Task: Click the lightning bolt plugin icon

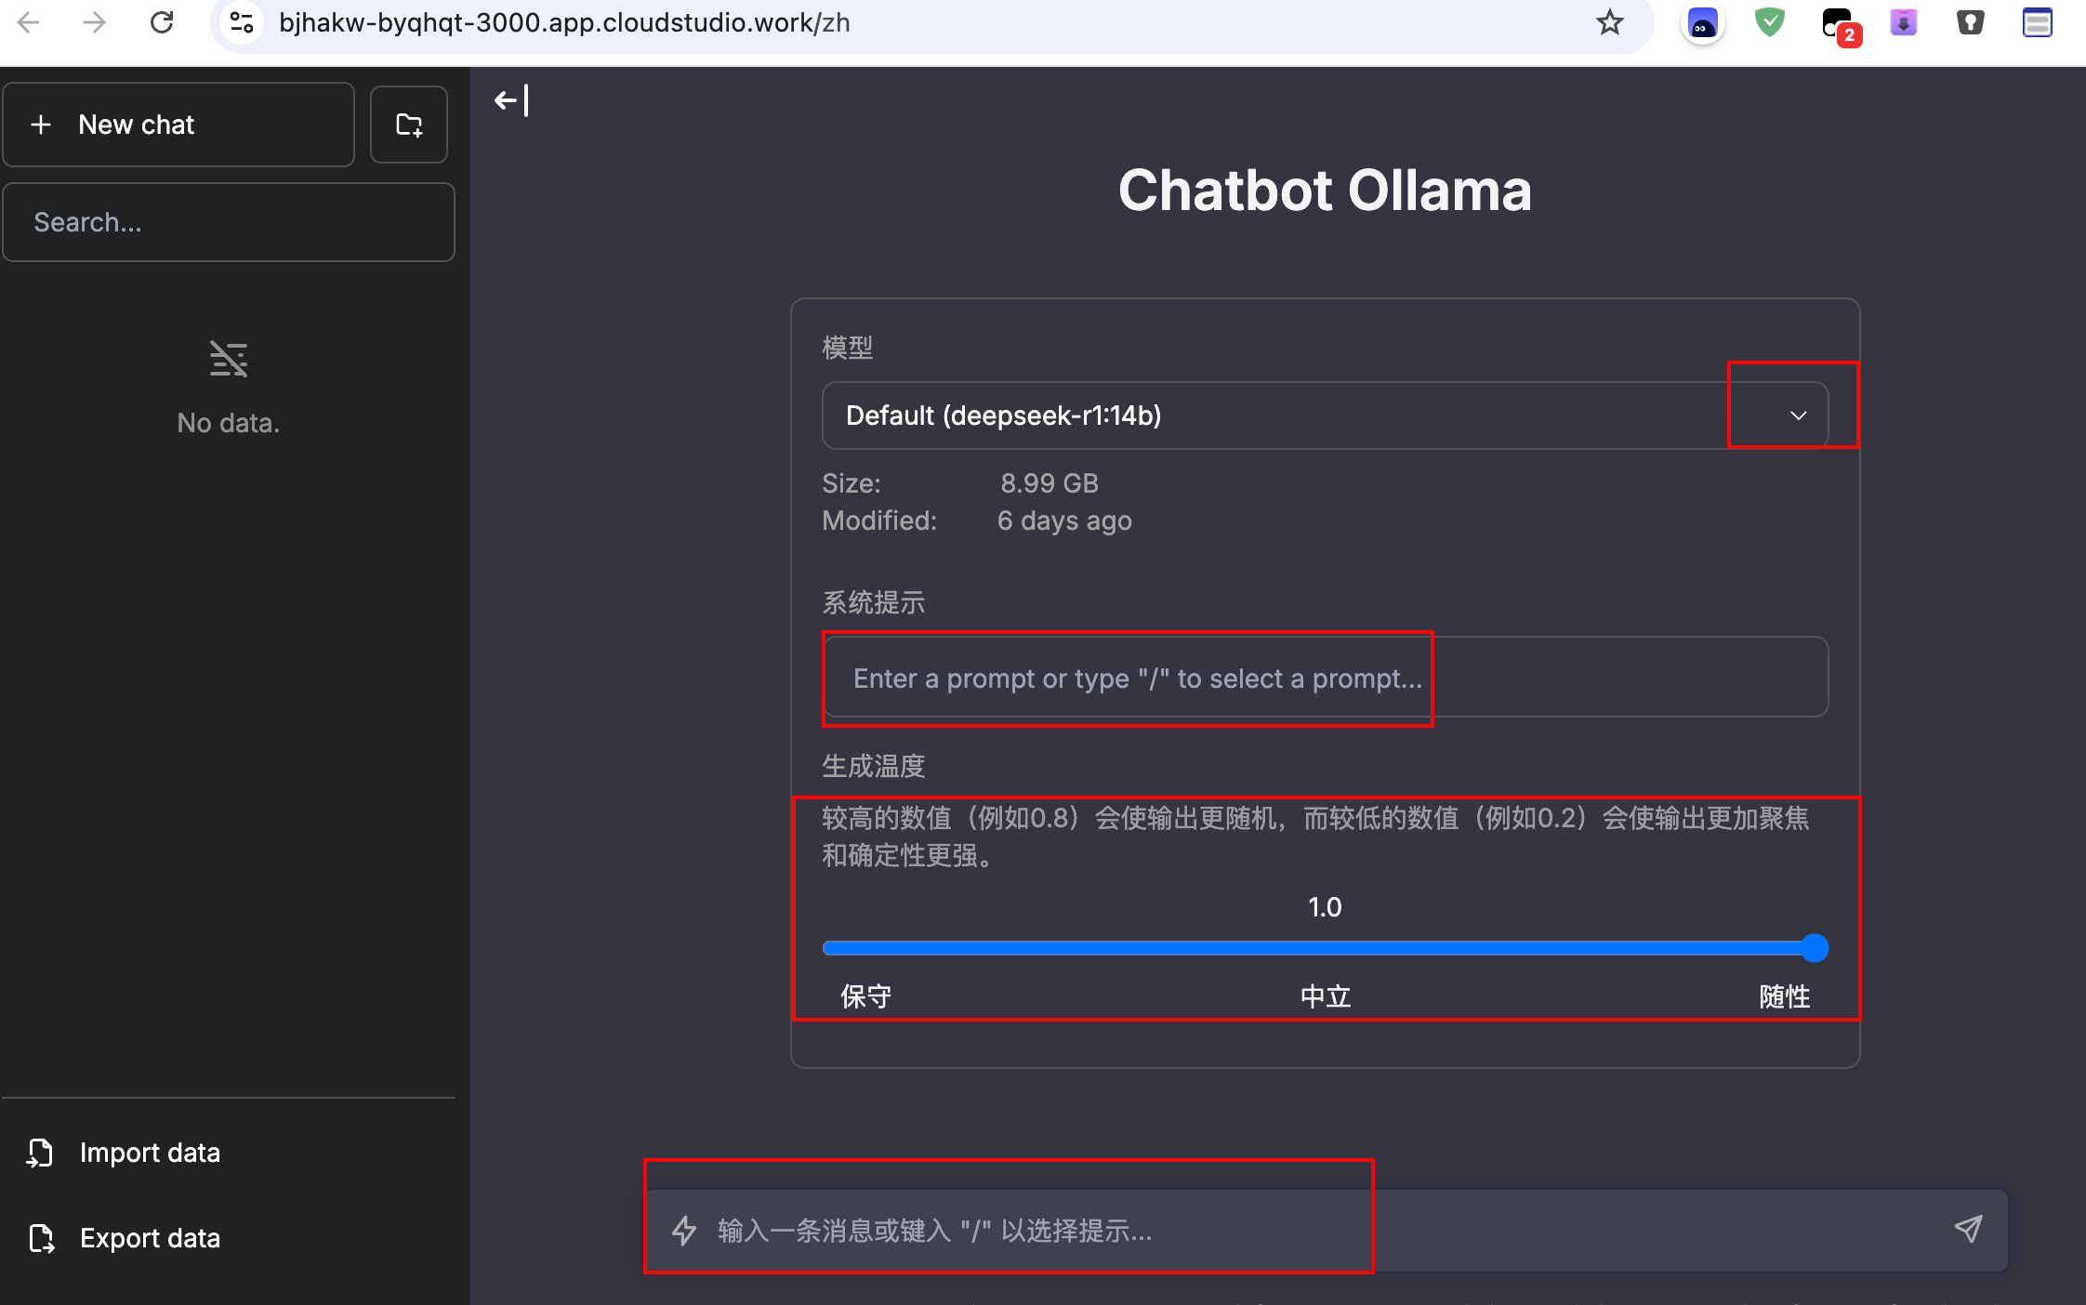Action: [685, 1230]
